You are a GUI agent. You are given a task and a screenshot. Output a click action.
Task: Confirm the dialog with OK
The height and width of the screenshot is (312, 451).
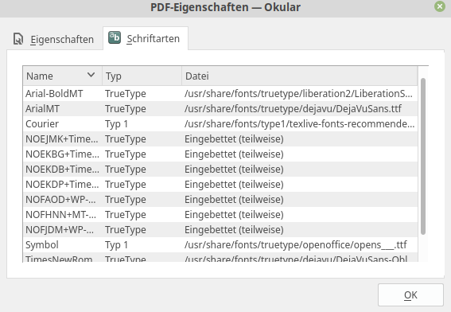click(x=410, y=294)
